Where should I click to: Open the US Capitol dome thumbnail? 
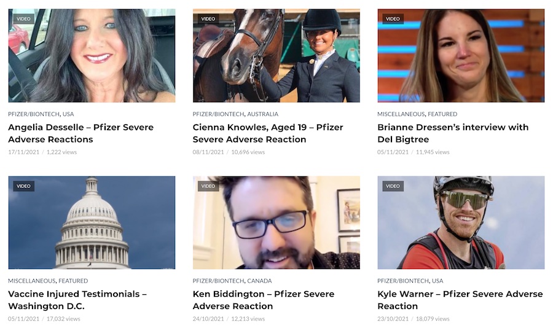92,222
